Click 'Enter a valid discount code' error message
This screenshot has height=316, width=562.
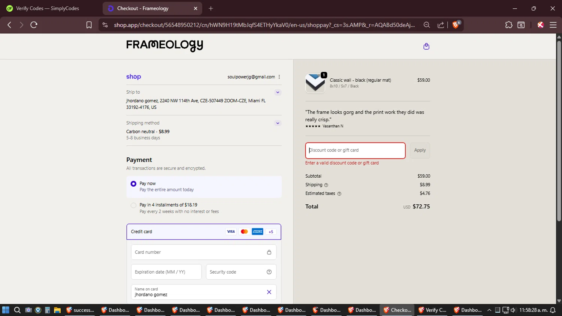342,163
